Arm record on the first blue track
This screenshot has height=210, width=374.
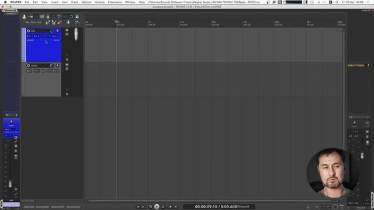(29, 31)
